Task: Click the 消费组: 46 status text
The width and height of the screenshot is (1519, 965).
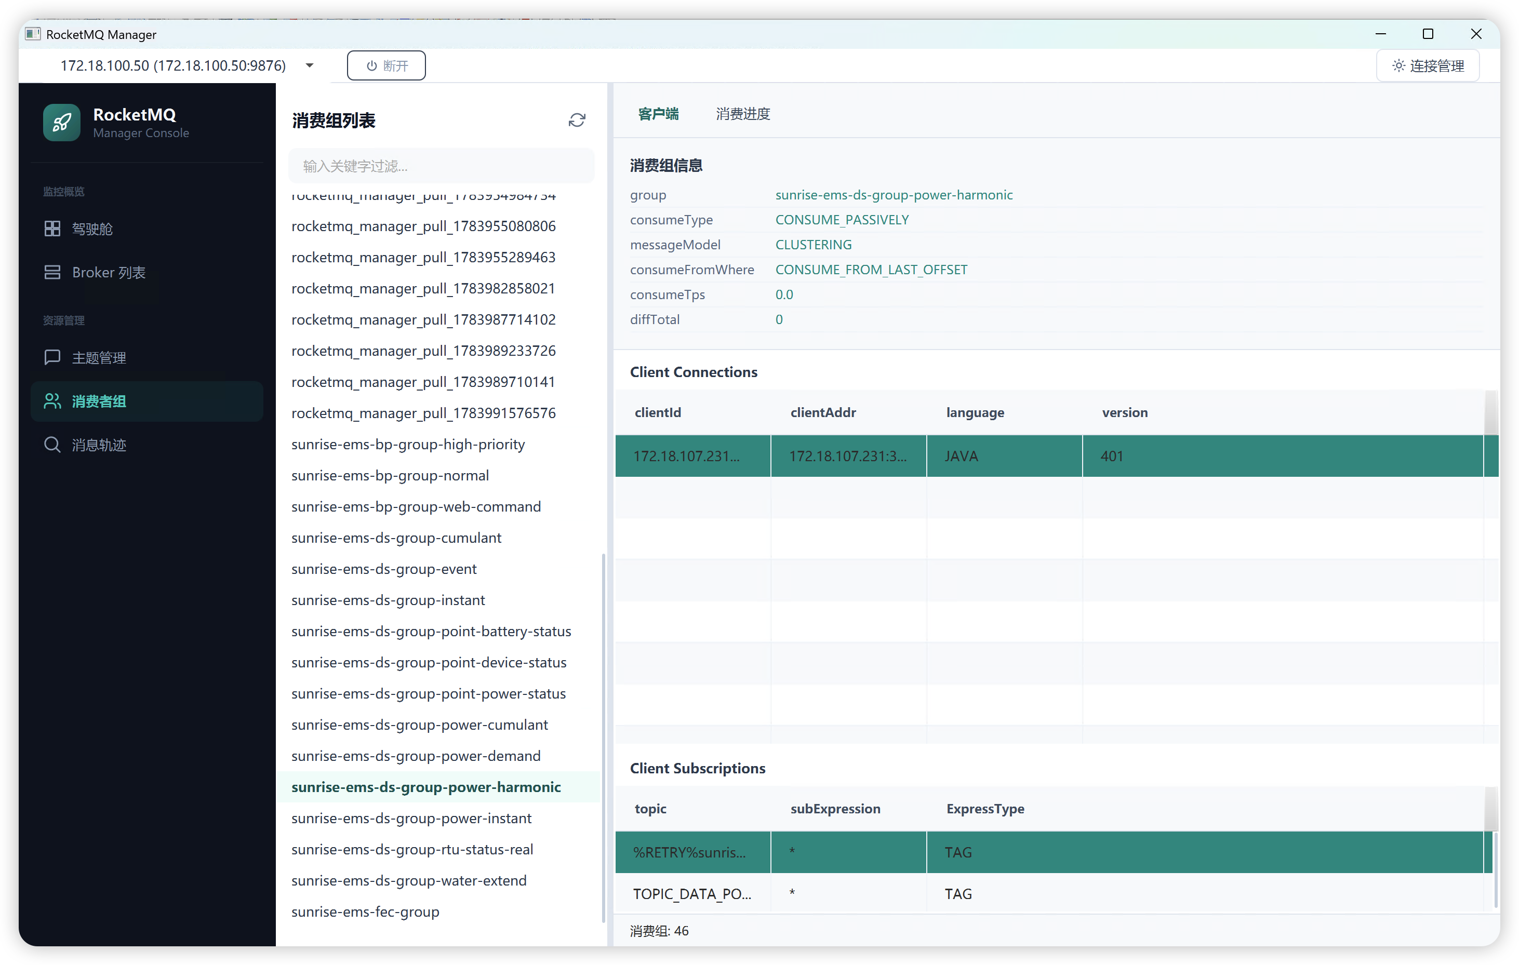Action: [x=659, y=930]
